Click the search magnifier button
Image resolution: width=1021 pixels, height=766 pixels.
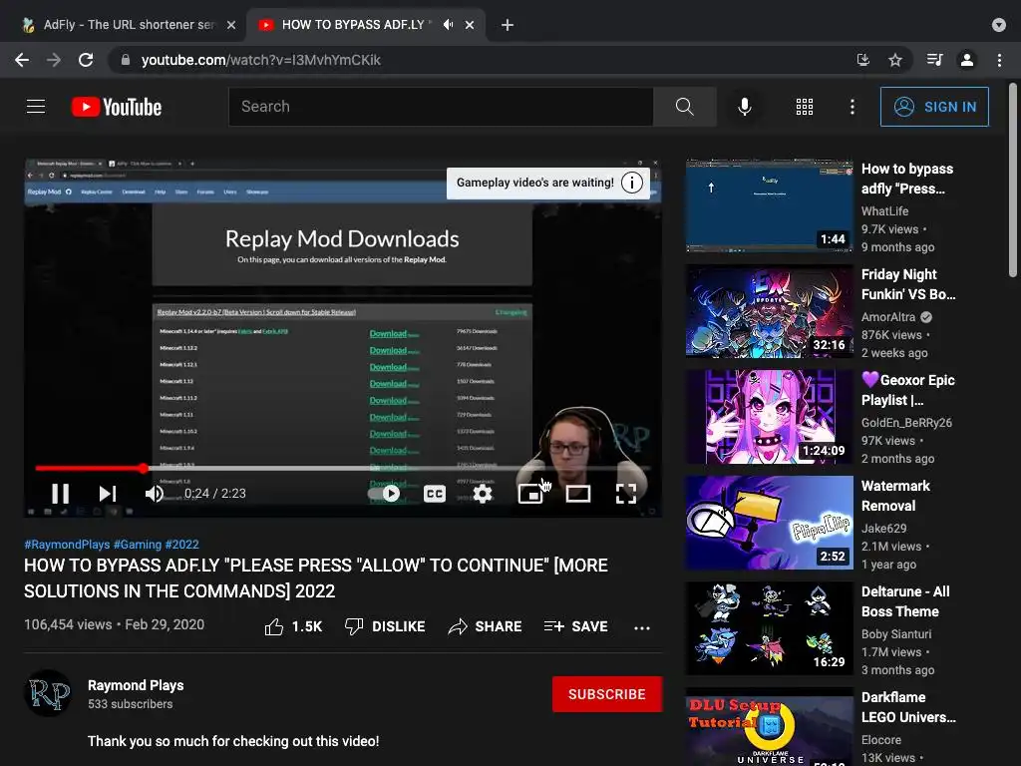[x=684, y=106]
